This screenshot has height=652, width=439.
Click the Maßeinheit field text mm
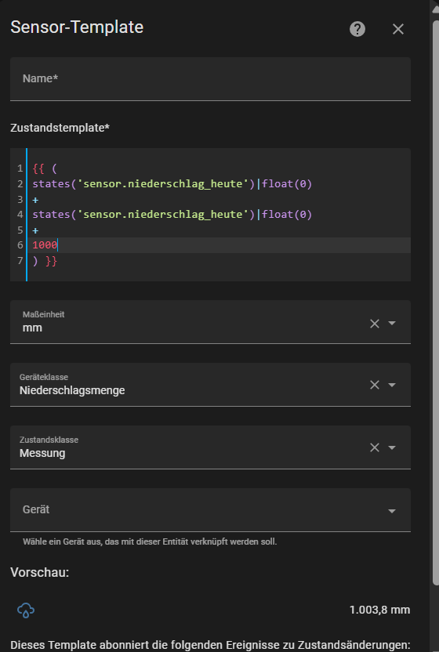[x=32, y=328]
